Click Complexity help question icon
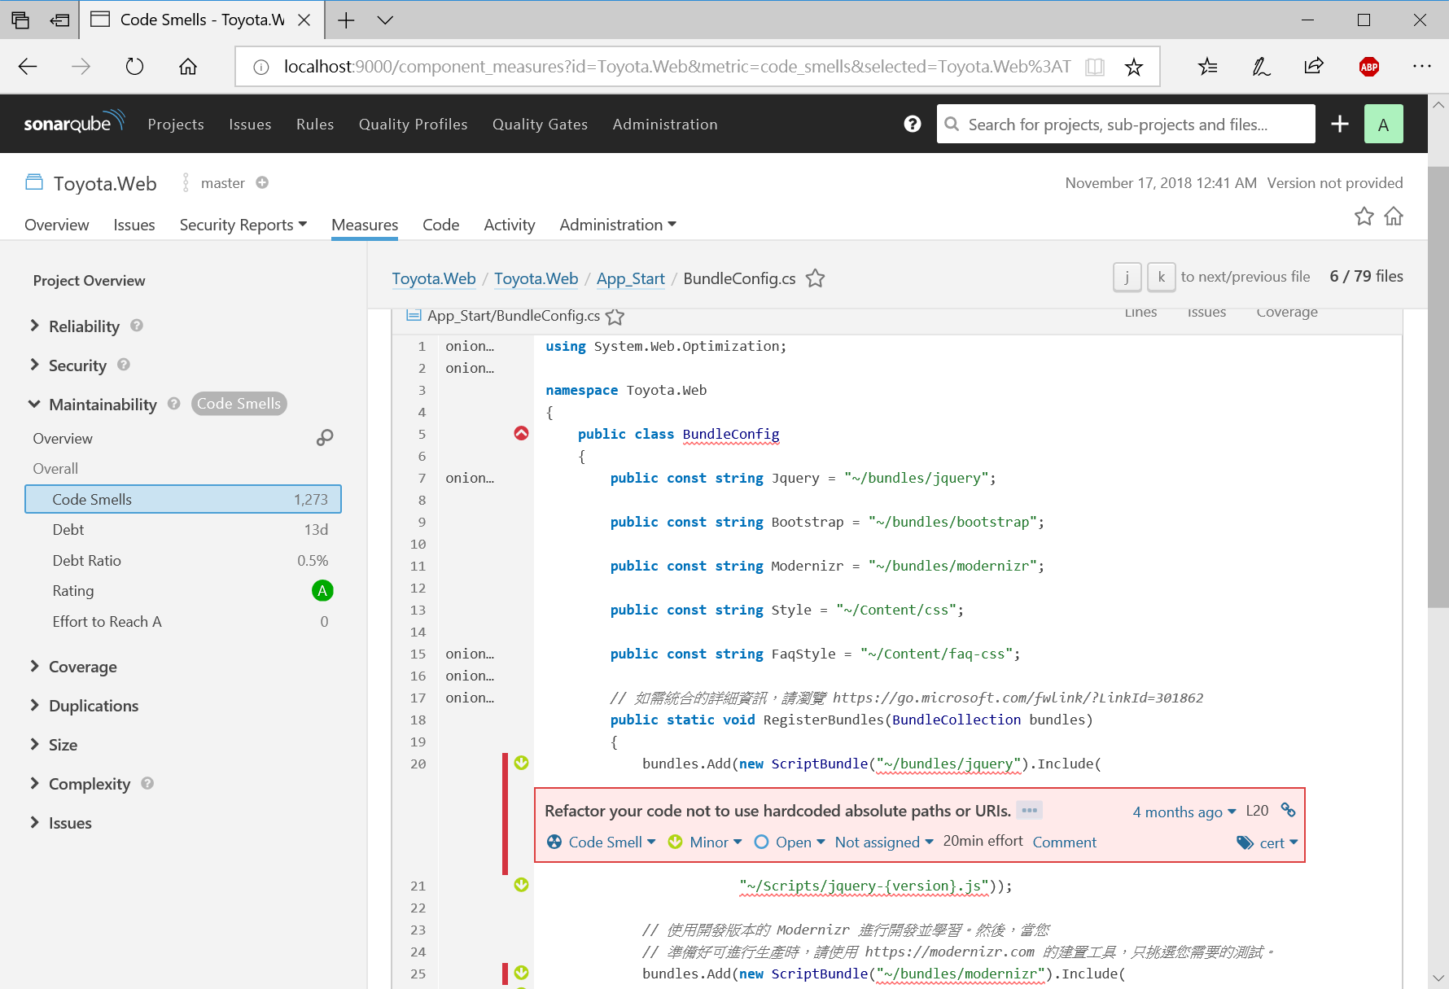The height and width of the screenshot is (989, 1449). click(x=147, y=783)
